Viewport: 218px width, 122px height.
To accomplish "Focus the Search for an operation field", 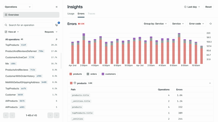I will coord(30,25).
